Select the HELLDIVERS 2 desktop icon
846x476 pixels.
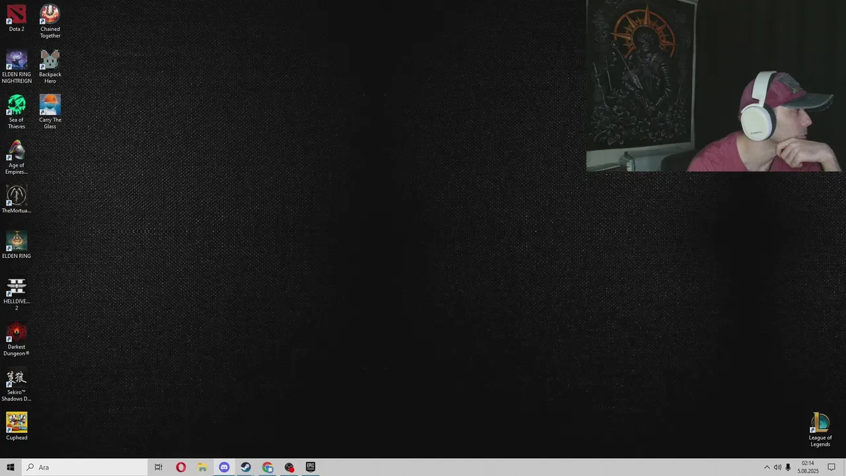[x=17, y=294]
